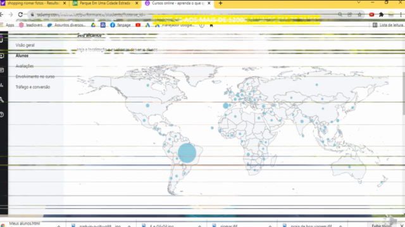Close the downloads bar
Image resolution: width=405 pixels, height=227 pixels.
click(402, 226)
